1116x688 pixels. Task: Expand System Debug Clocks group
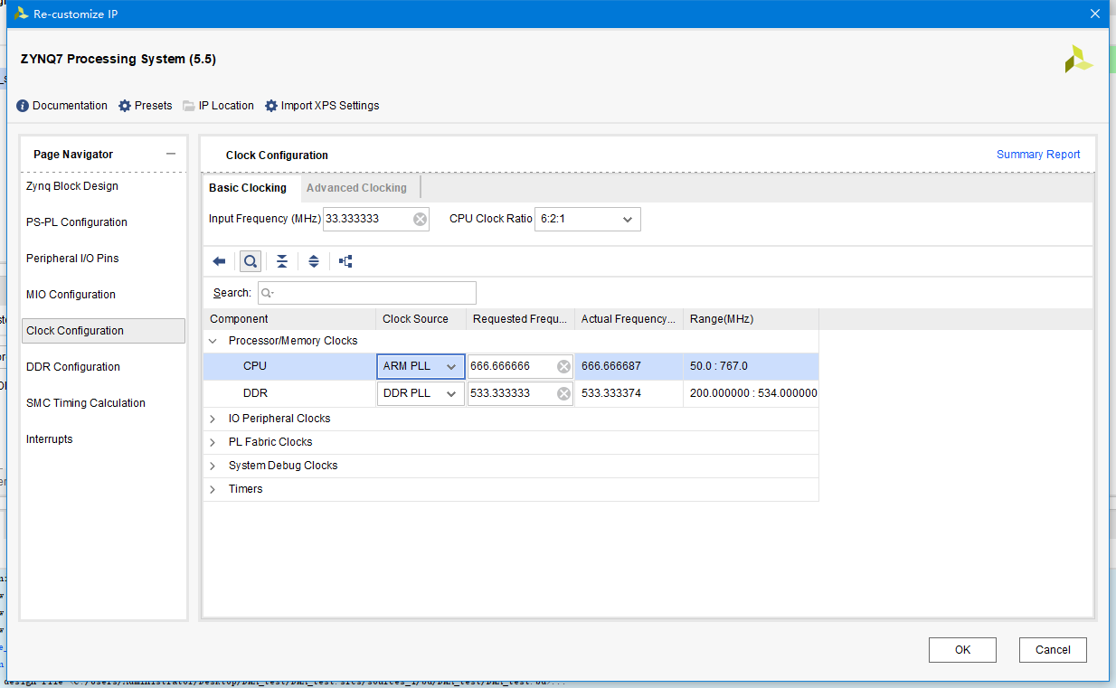tap(213, 466)
